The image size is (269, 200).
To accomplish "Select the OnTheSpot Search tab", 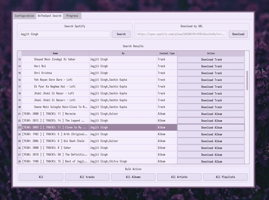I will pyautogui.click(x=50, y=15).
